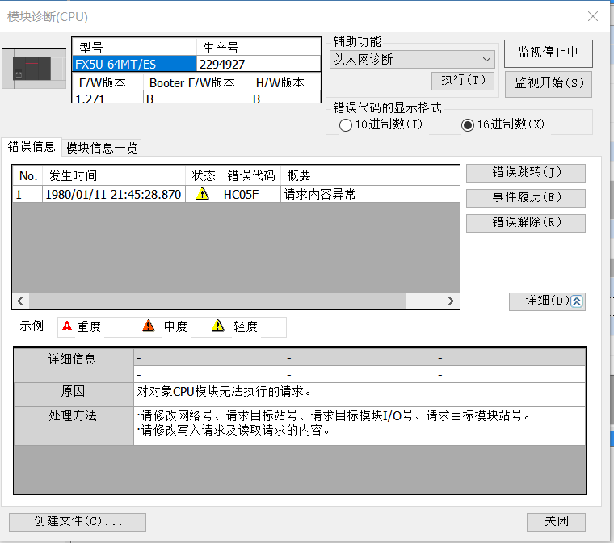This screenshot has width=614, height=543.
Task: Switch to the 模块信息一览 tab
Action: (x=103, y=147)
